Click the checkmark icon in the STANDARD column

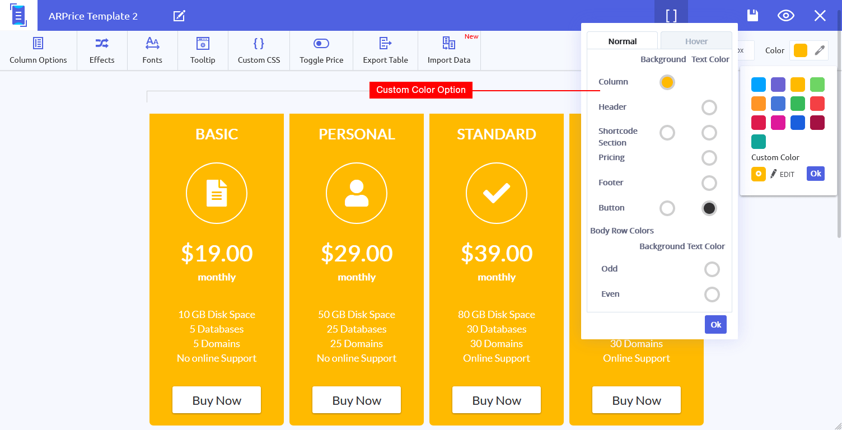497,193
